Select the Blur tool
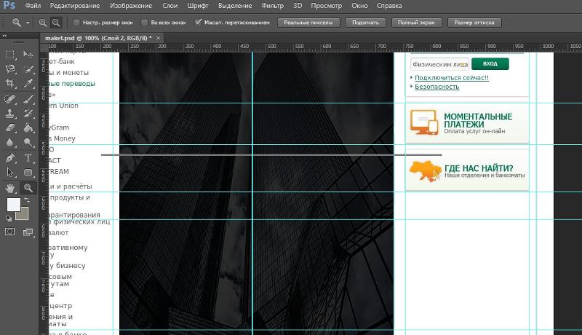 [10, 143]
